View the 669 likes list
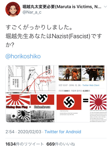Viewport: 112px width, 148px height. click(61, 144)
